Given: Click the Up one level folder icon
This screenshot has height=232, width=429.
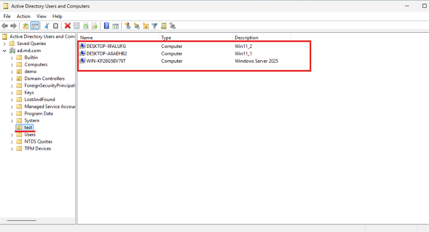Looking at the screenshot, I should tap(25, 26).
